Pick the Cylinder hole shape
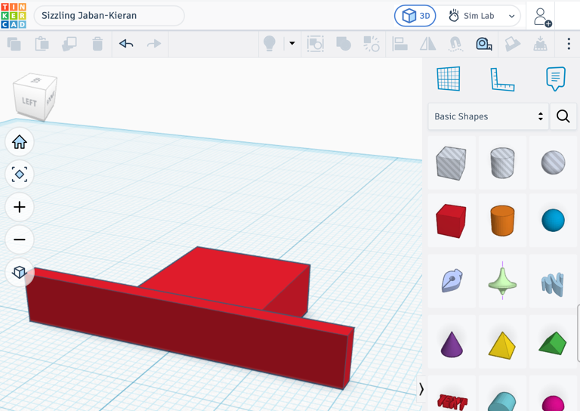The width and height of the screenshot is (580, 411). (x=502, y=162)
